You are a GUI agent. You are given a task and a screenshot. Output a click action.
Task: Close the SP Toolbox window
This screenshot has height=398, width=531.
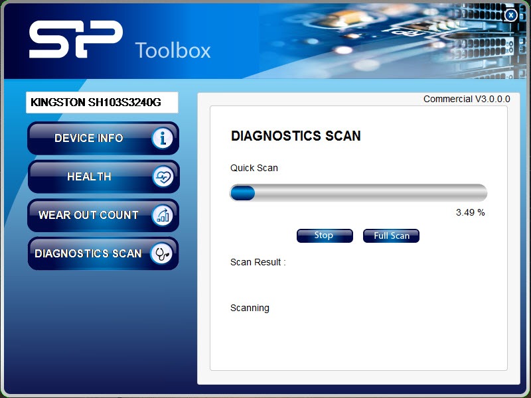pyautogui.click(x=510, y=15)
